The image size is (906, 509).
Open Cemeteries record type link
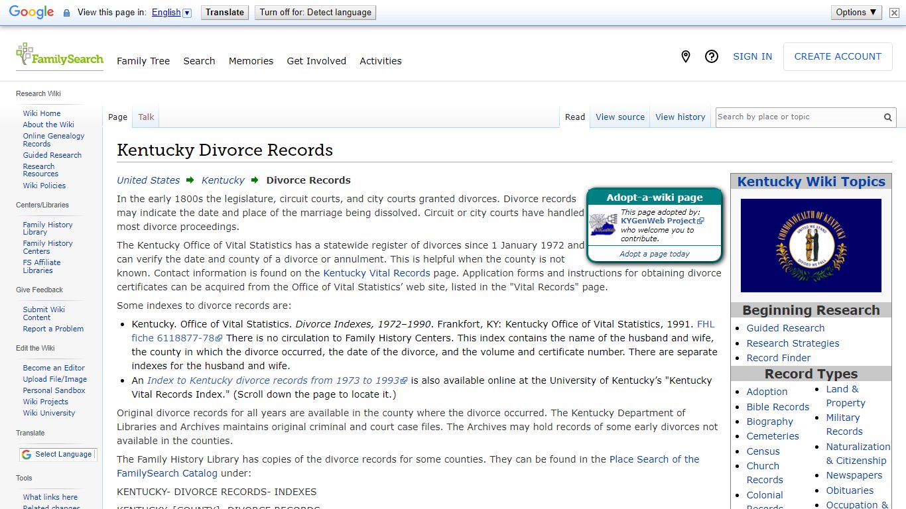[x=773, y=436]
